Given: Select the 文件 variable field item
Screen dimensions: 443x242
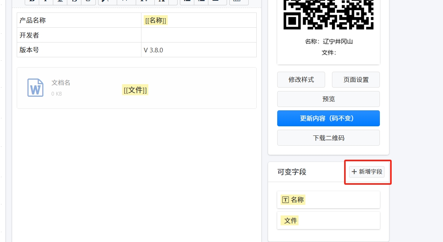Looking at the screenshot, I should [x=328, y=220].
